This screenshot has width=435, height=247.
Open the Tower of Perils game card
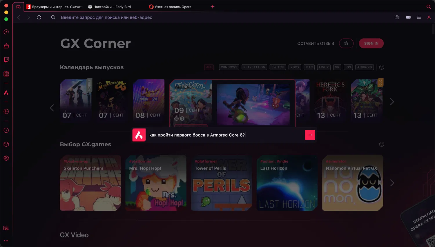(222, 183)
